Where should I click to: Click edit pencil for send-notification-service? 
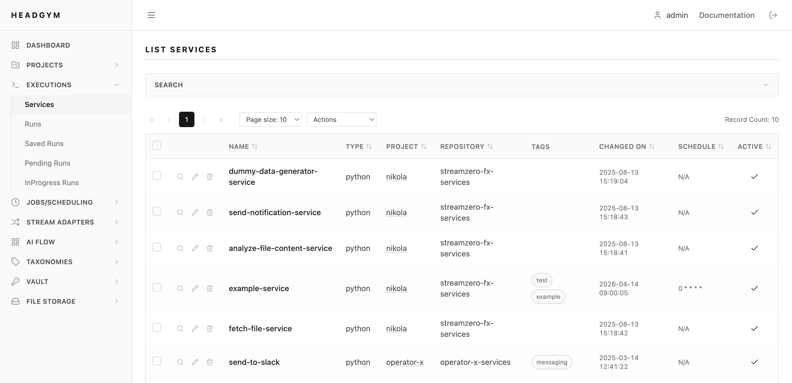(x=195, y=212)
